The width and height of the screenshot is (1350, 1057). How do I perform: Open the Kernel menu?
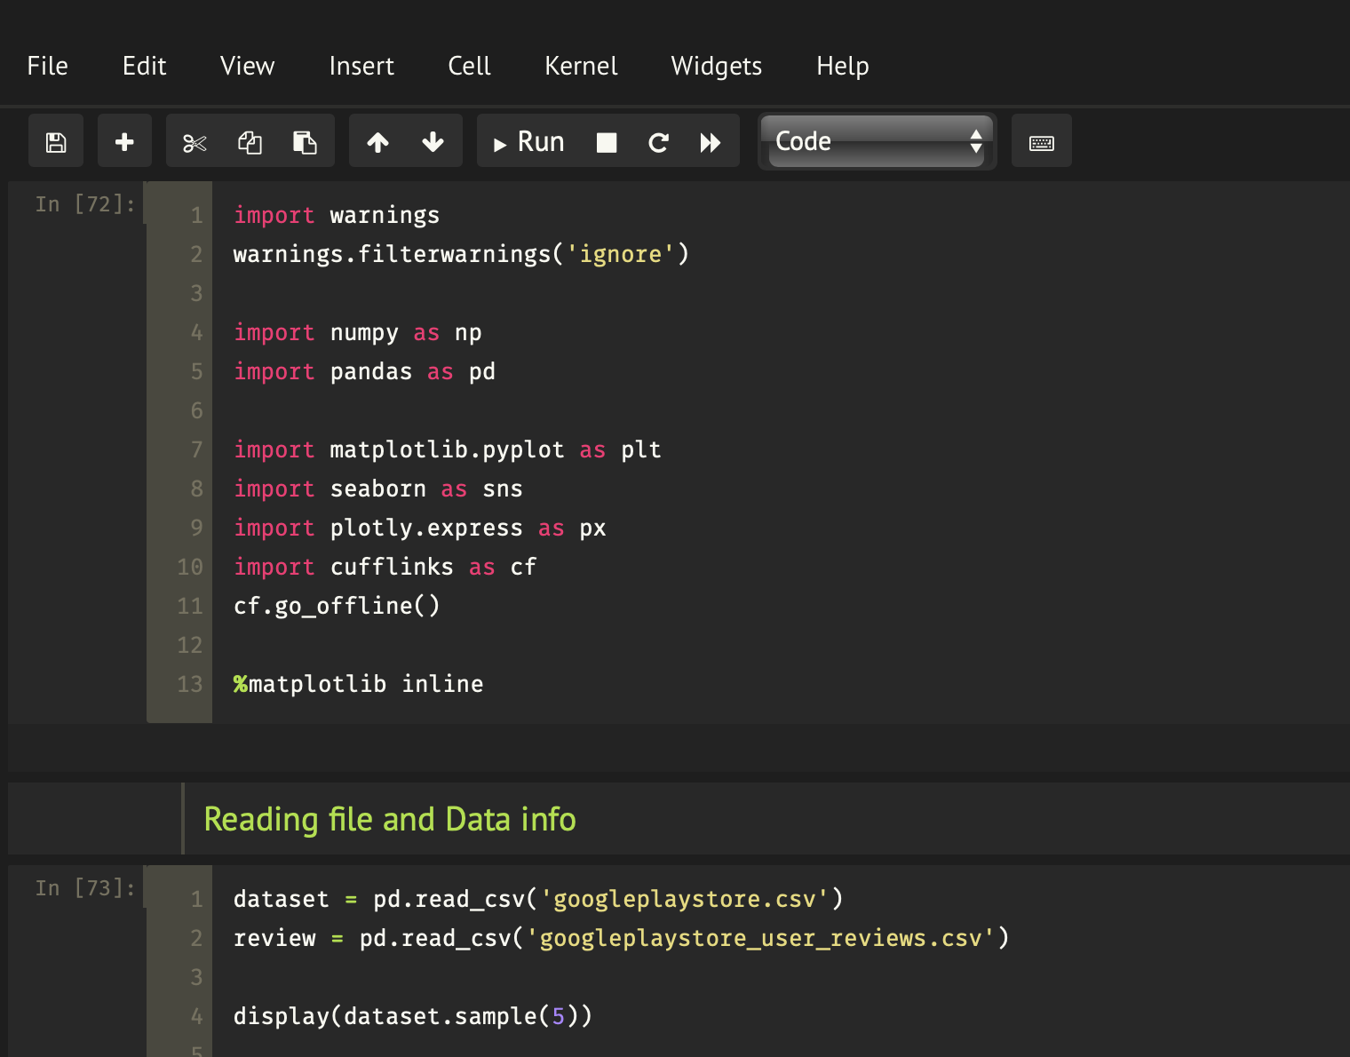tap(581, 66)
